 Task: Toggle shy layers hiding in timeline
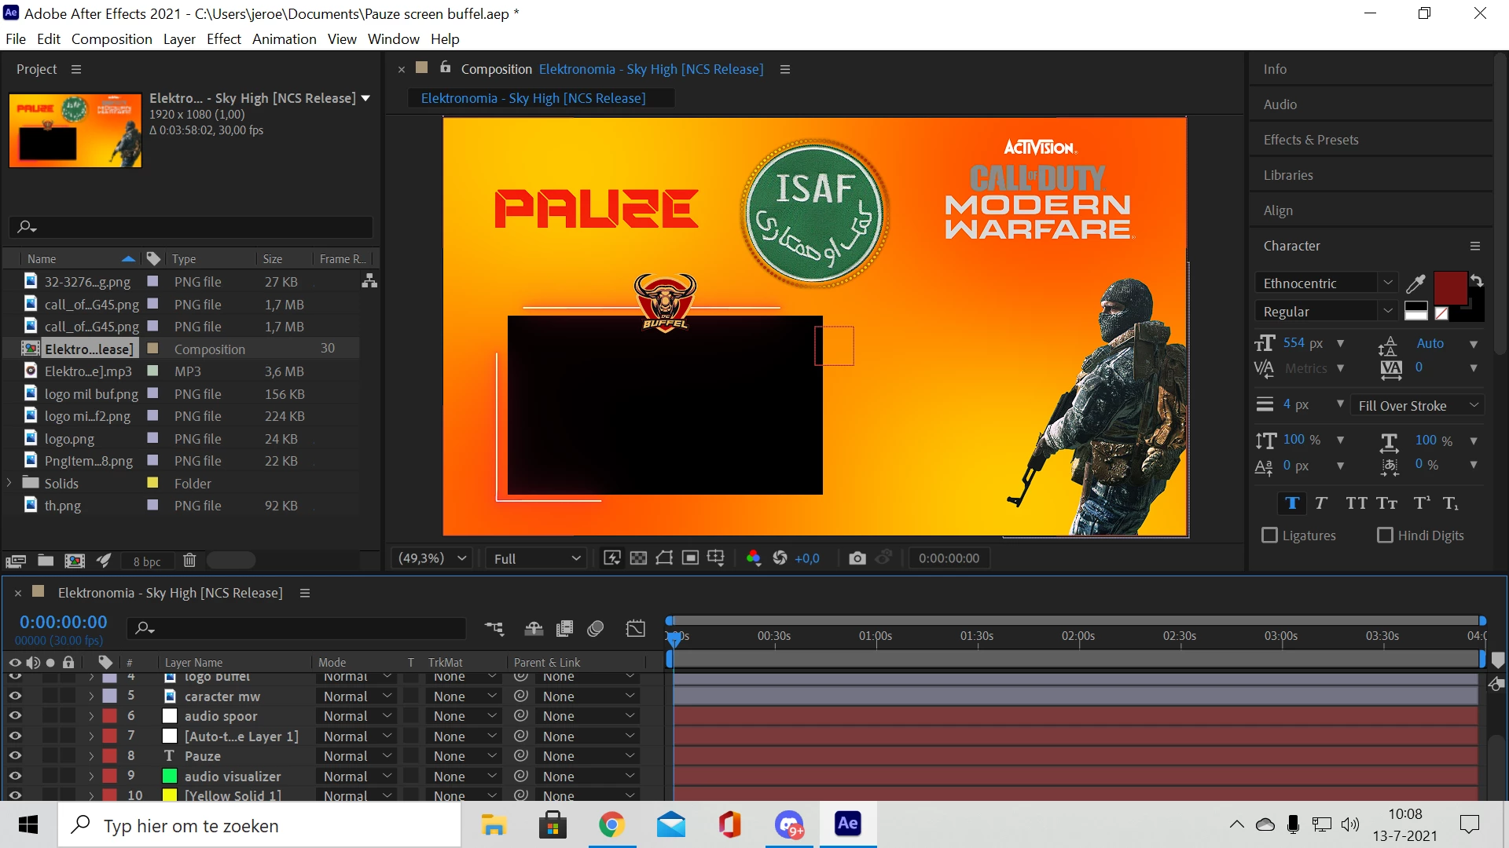[534, 629]
